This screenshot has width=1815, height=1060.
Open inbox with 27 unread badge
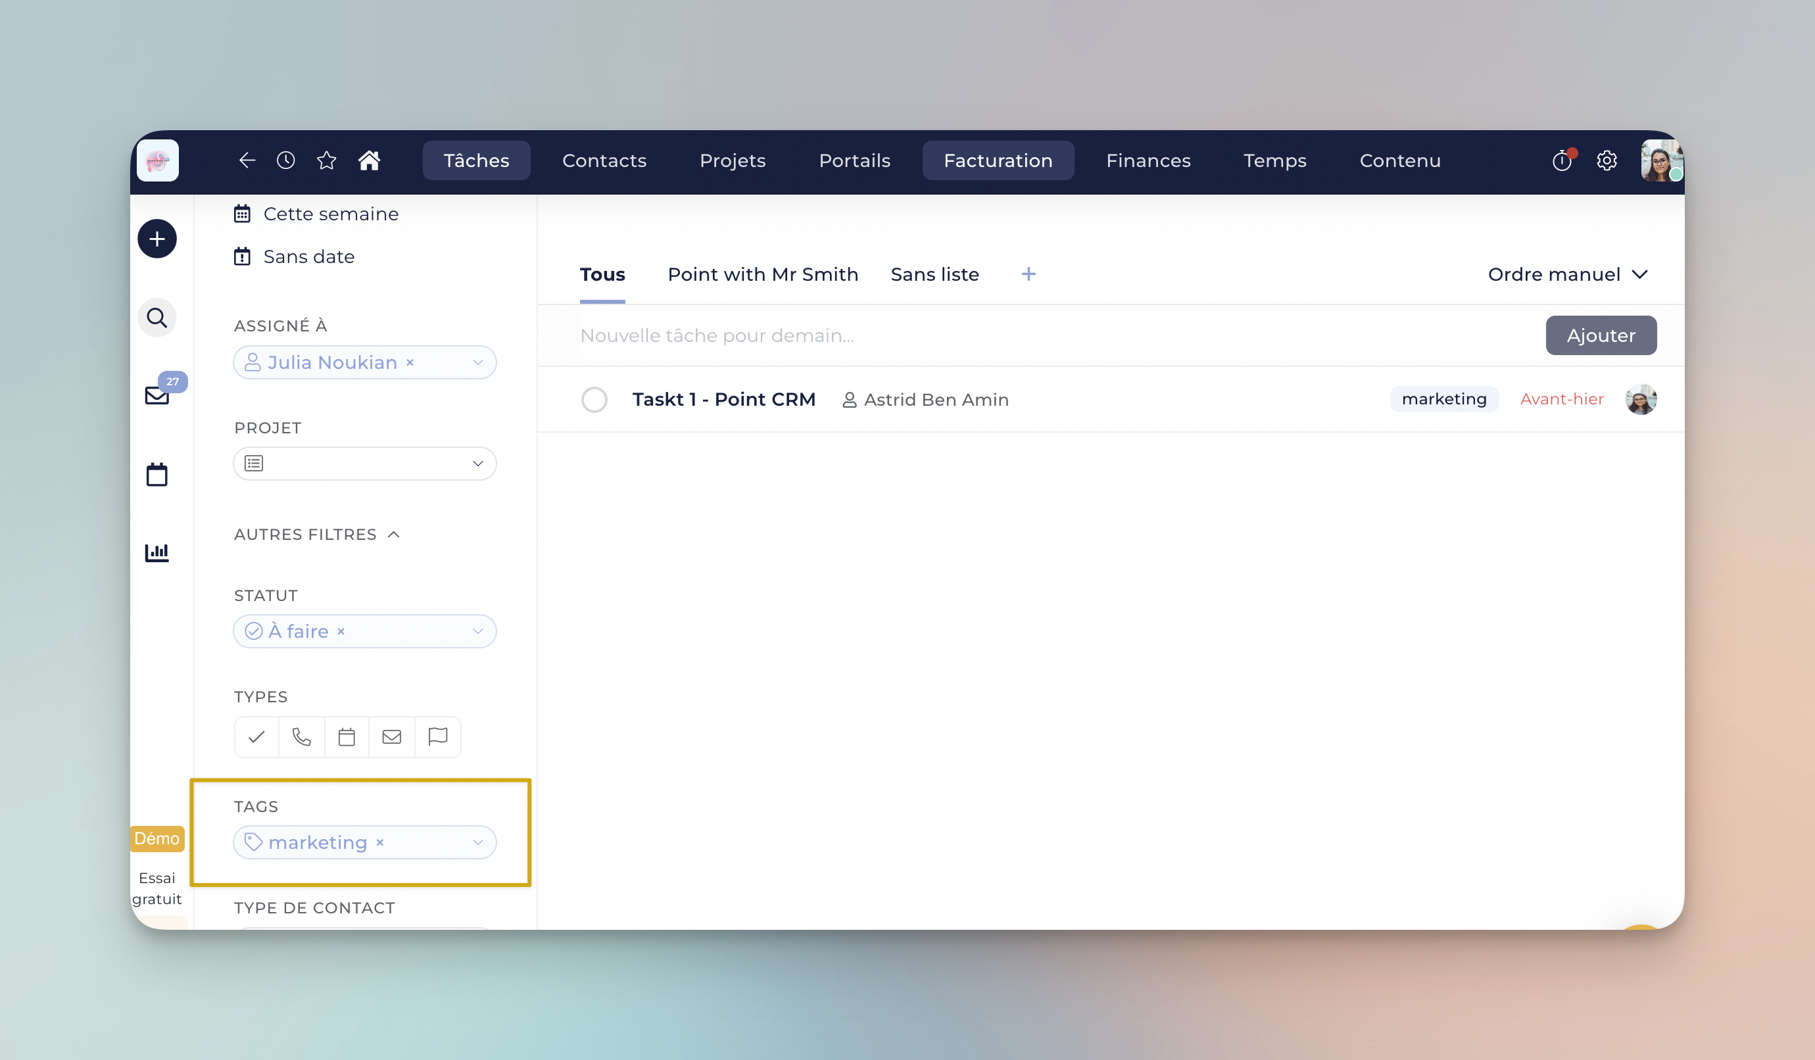point(157,395)
